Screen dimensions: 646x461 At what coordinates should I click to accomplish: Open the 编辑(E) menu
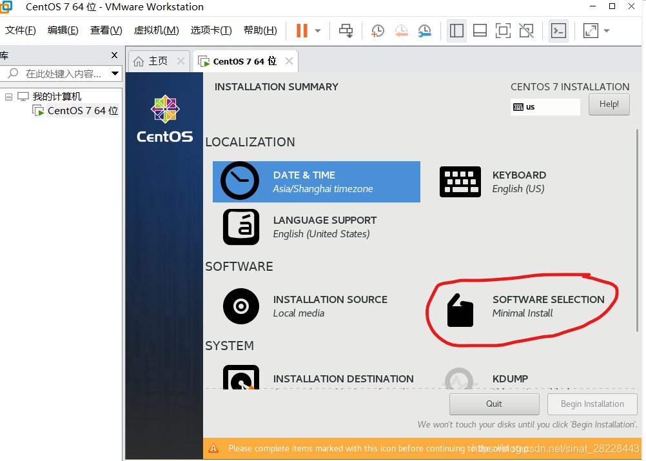[x=63, y=30]
